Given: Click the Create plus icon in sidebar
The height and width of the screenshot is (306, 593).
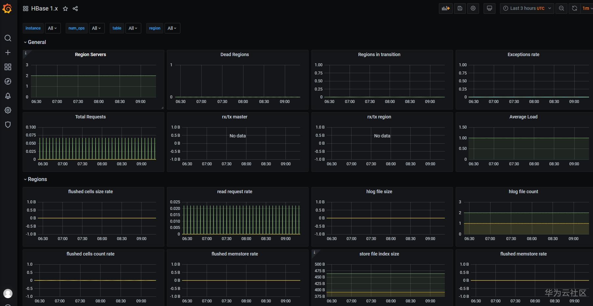Looking at the screenshot, I should point(8,52).
